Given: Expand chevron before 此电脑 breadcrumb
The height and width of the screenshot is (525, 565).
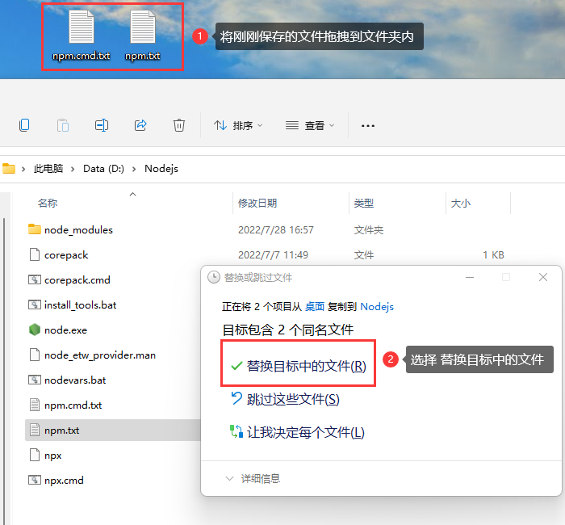Looking at the screenshot, I should [23, 169].
